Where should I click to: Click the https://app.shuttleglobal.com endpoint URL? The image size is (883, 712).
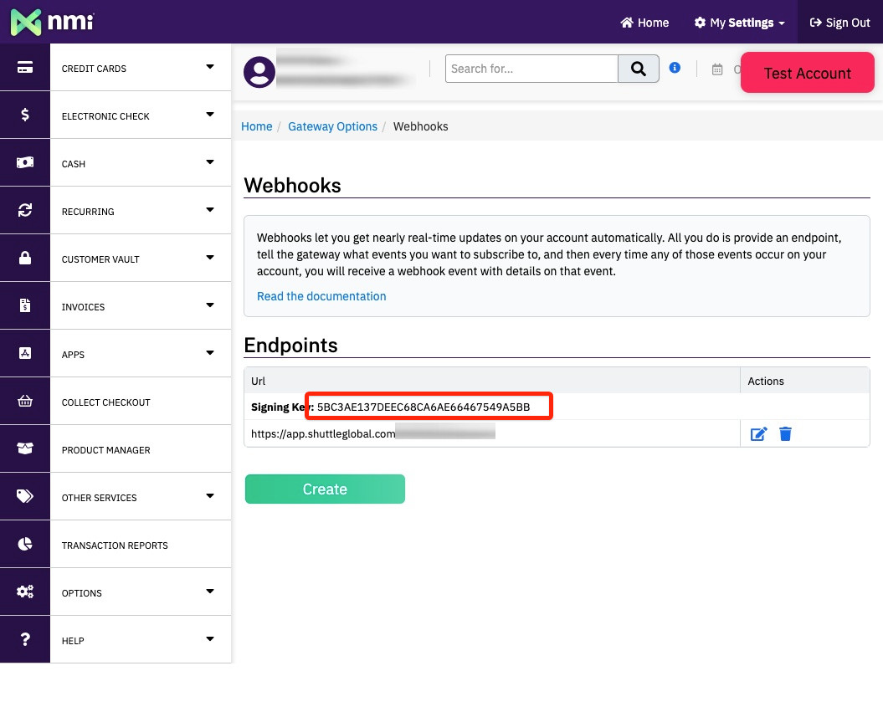click(x=323, y=434)
